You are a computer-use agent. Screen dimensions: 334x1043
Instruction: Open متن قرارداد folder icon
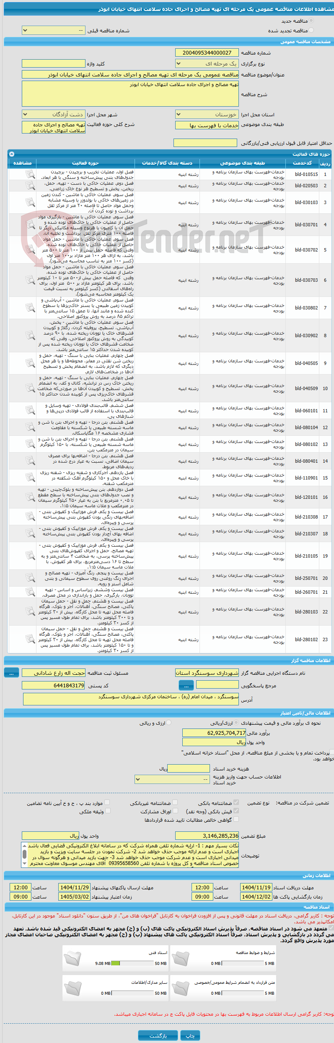pyautogui.click(x=180, y=988)
